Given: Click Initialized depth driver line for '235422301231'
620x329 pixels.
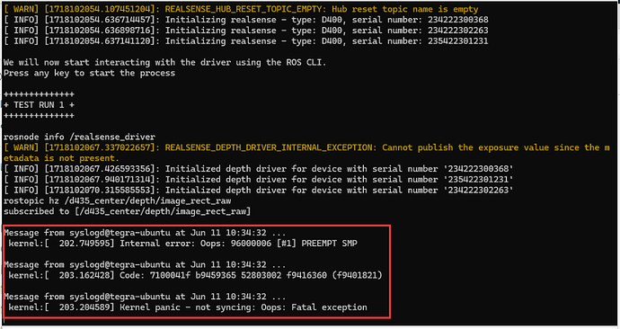Looking at the screenshot, I should tap(259, 180).
